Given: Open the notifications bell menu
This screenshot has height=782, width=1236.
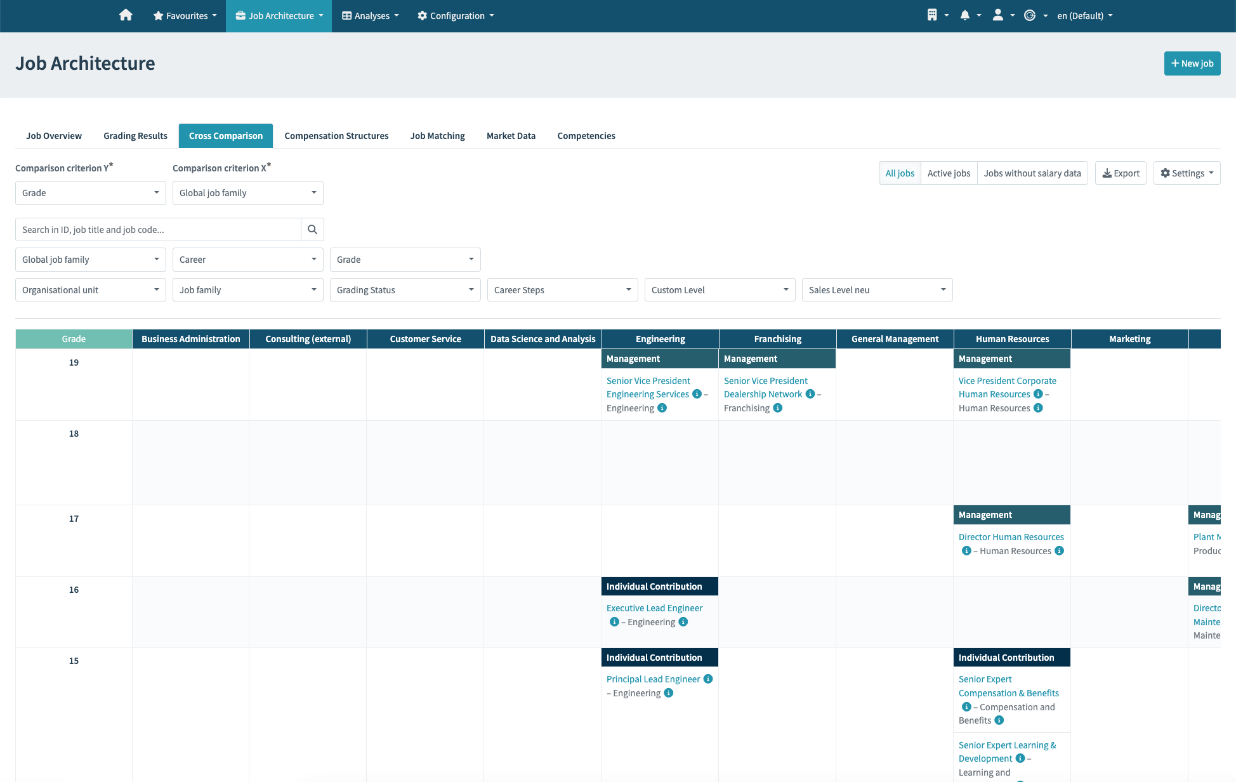Looking at the screenshot, I should (970, 15).
